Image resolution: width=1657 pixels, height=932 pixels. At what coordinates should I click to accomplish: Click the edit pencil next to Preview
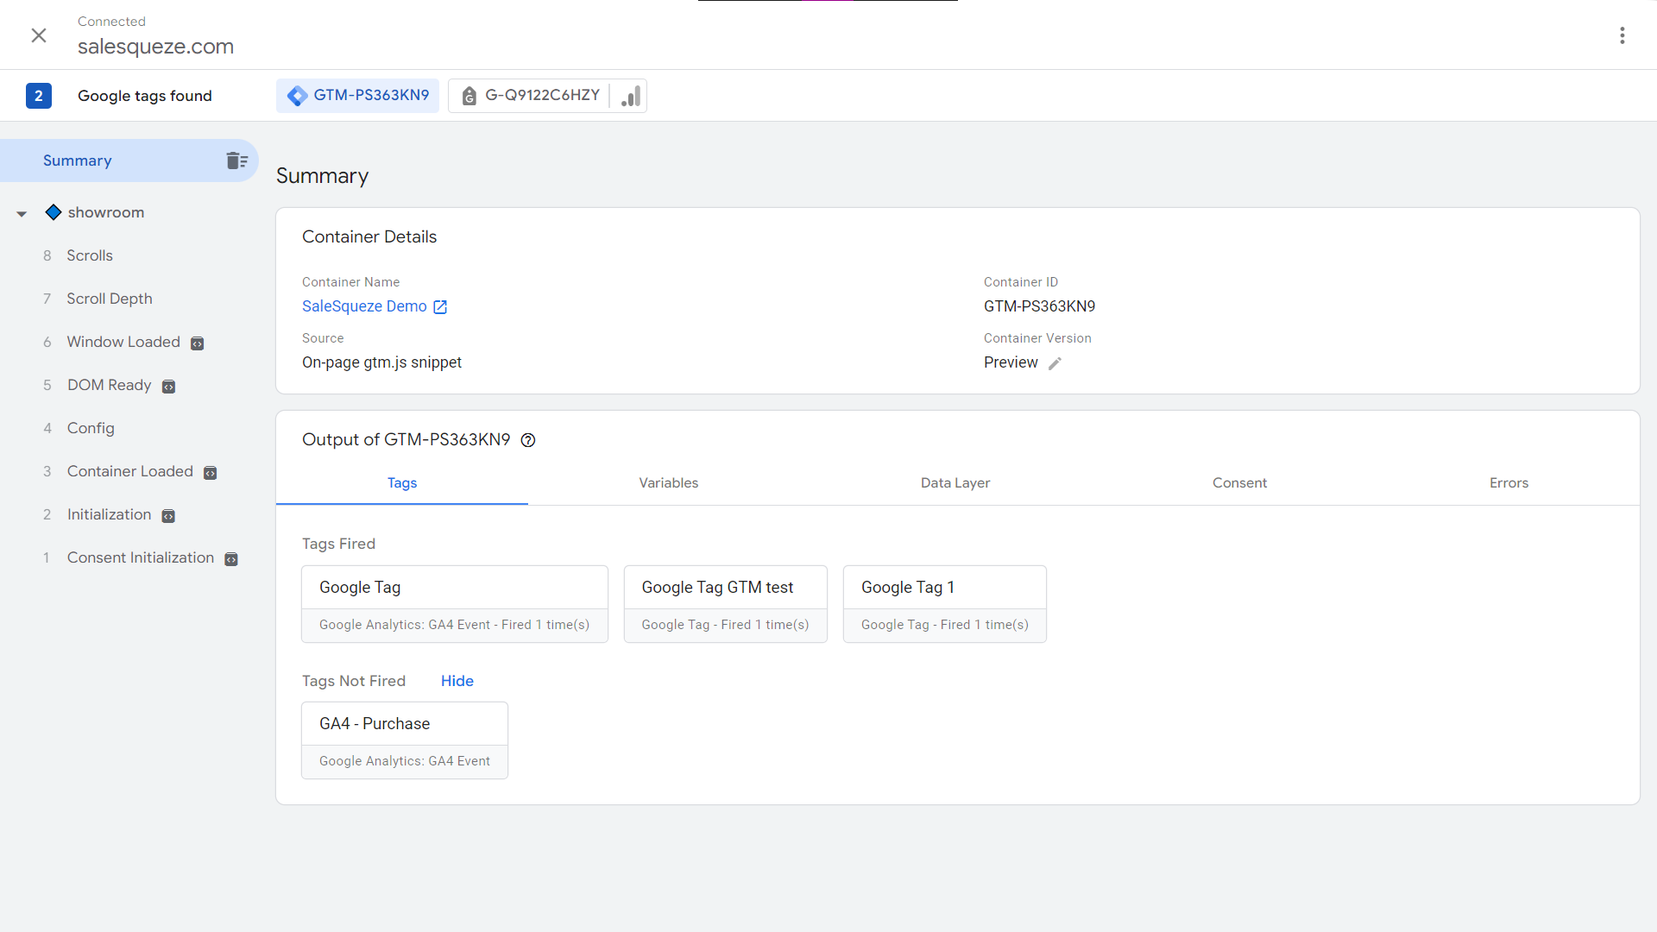click(x=1055, y=363)
